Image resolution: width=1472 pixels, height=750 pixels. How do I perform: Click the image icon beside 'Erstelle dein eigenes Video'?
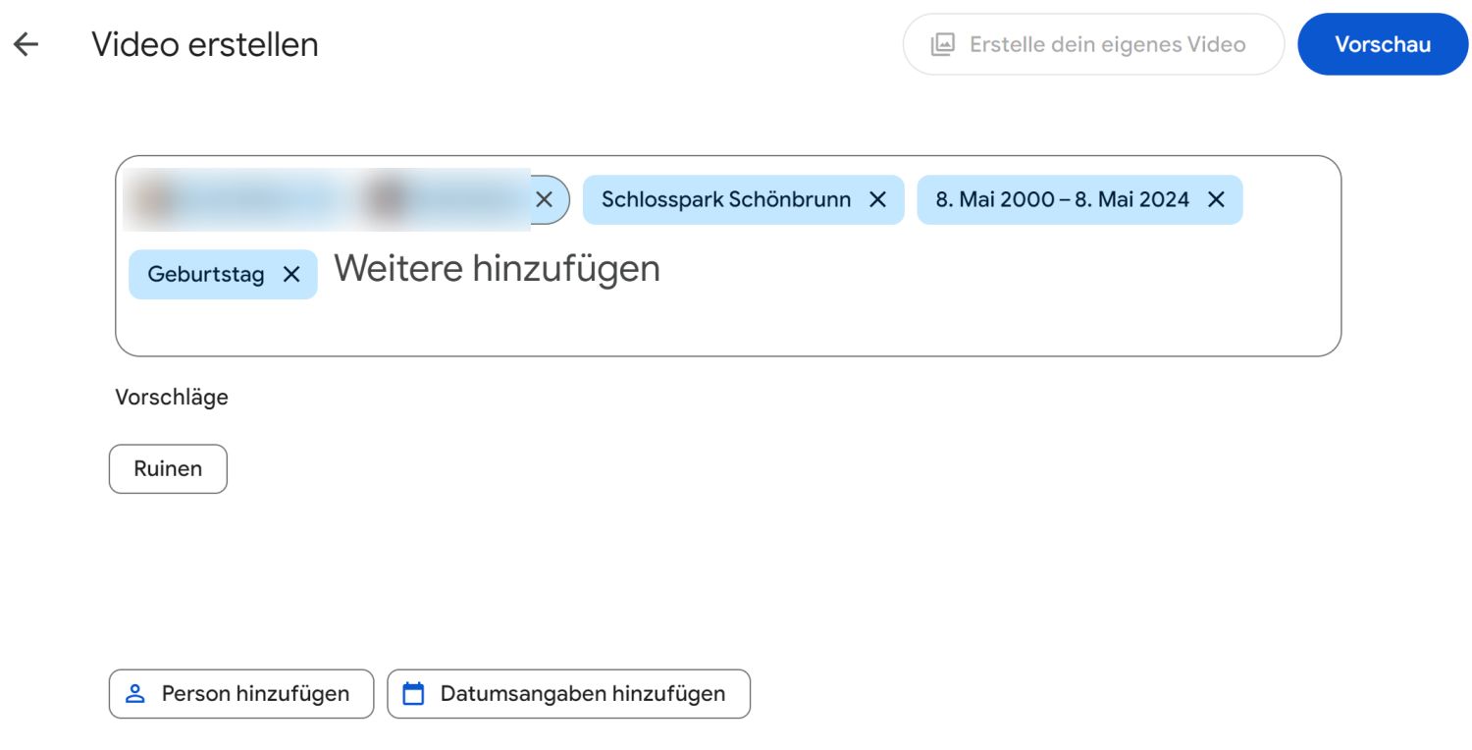[942, 44]
